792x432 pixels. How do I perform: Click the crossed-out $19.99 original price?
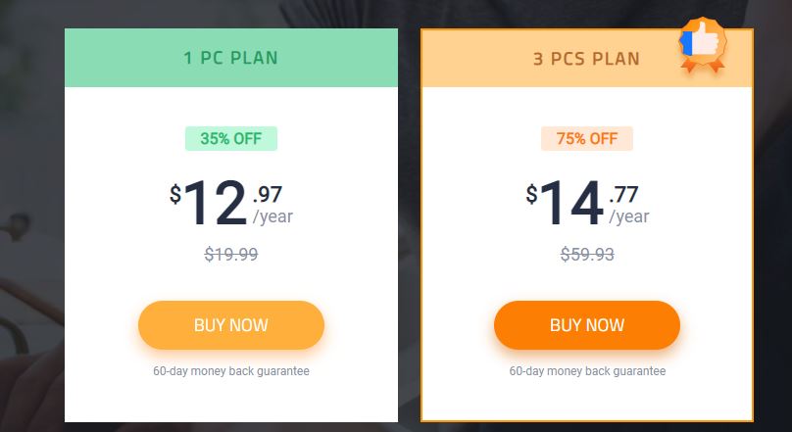click(230, 254)
